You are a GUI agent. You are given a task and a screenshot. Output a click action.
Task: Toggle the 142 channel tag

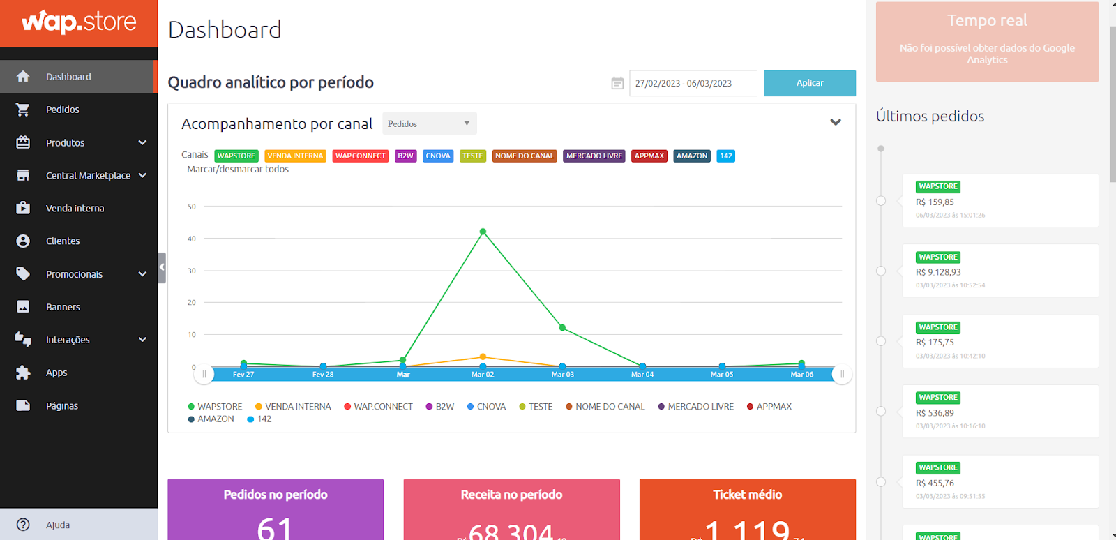[726, 156]
